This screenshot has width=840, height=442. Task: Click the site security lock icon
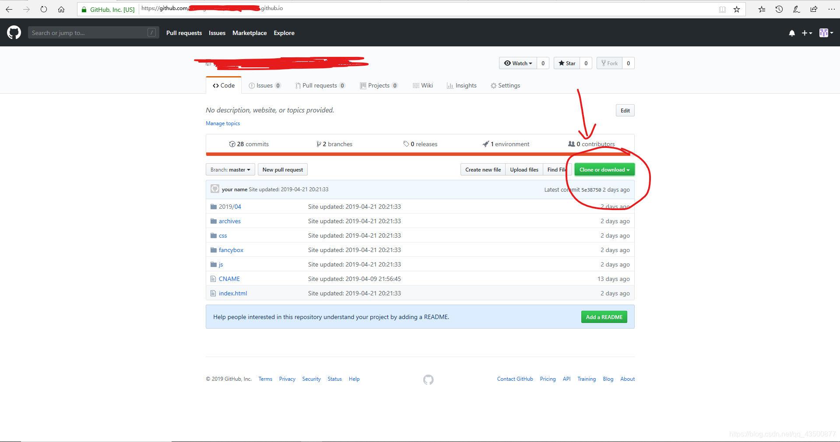point(84,9)
